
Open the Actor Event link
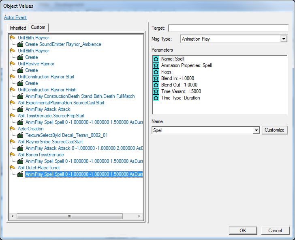tap(15, 17)
